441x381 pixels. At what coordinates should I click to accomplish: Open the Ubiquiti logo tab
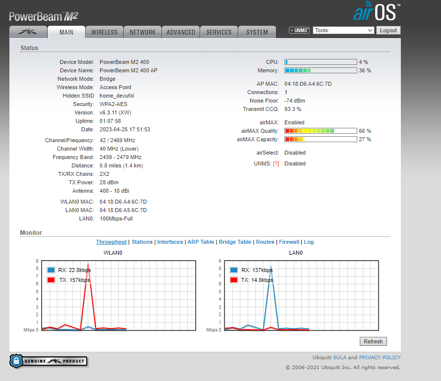28,32
